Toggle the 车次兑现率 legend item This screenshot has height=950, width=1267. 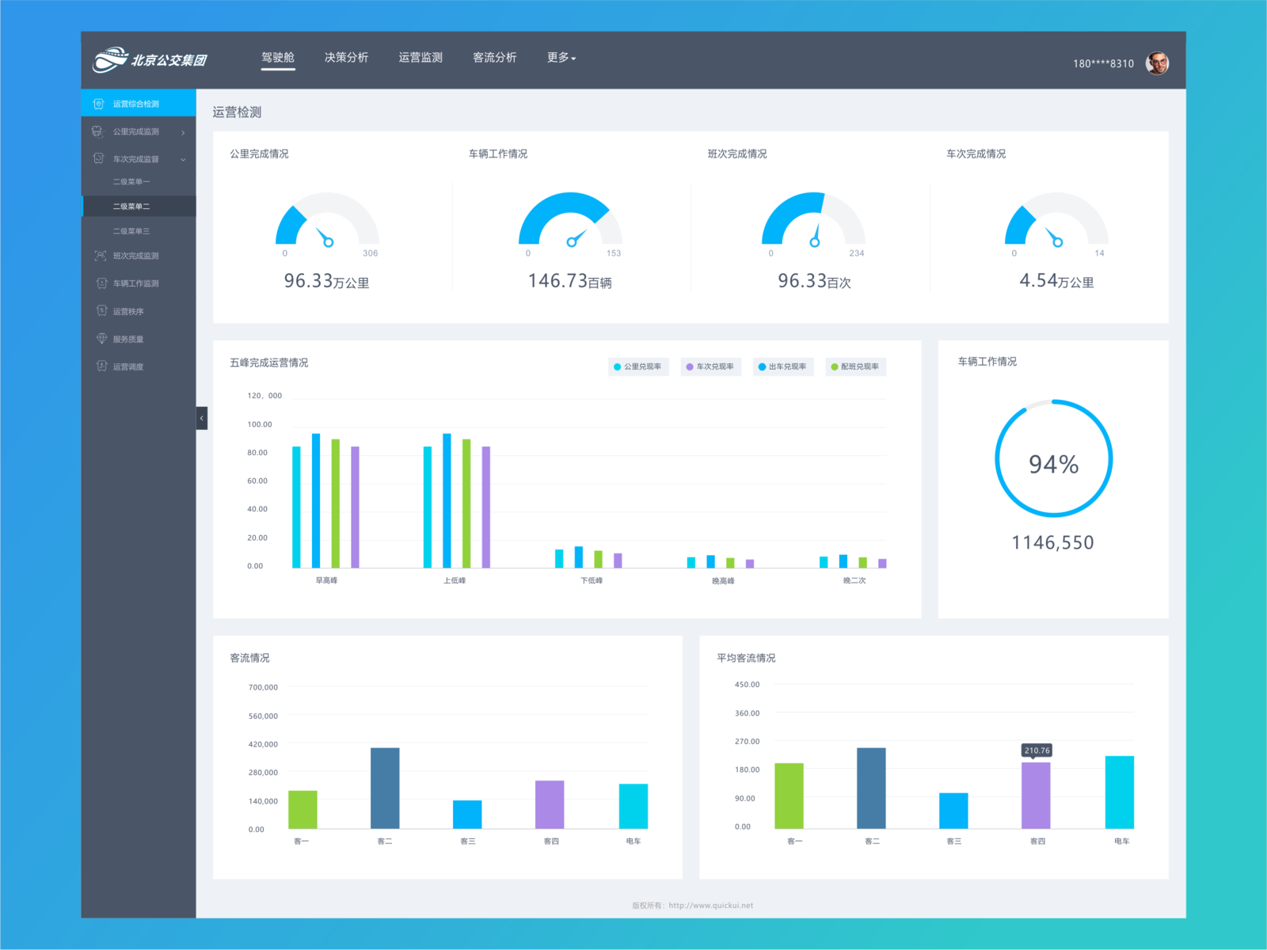coord(712,367)
